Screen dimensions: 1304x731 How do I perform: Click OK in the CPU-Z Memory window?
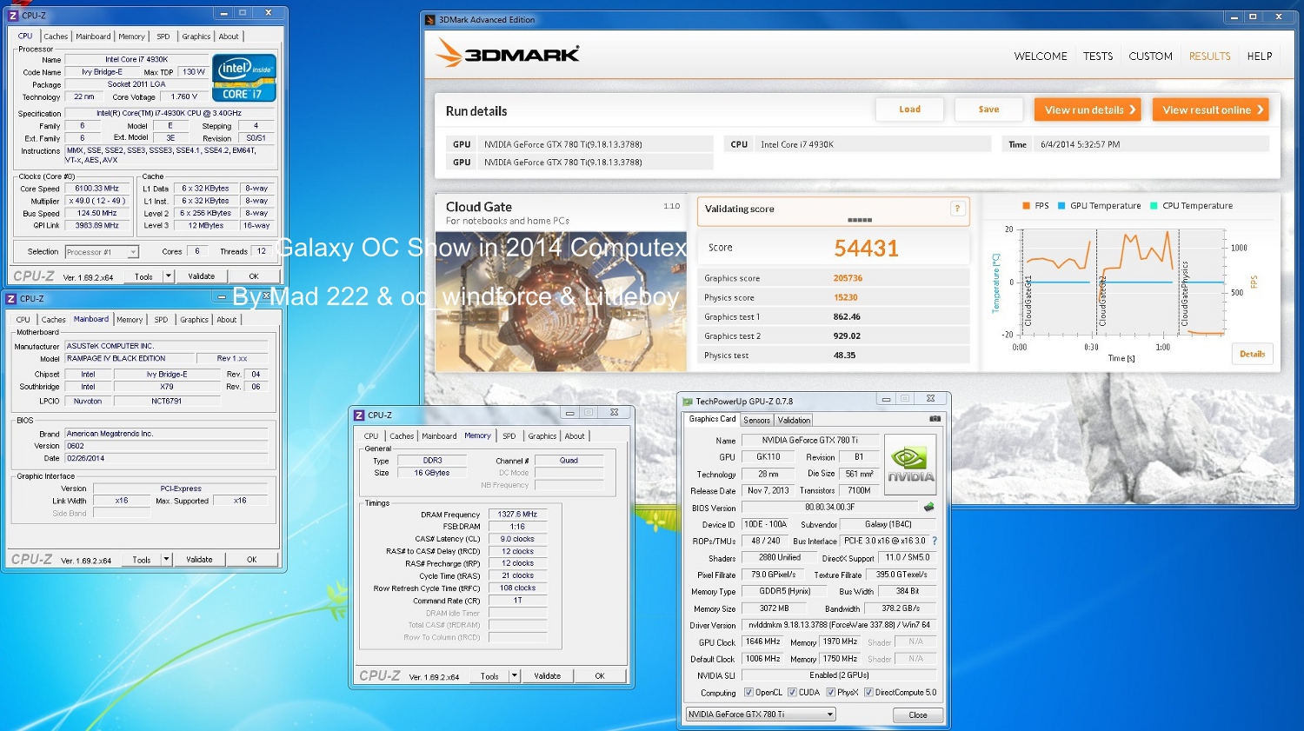(600, 676)
